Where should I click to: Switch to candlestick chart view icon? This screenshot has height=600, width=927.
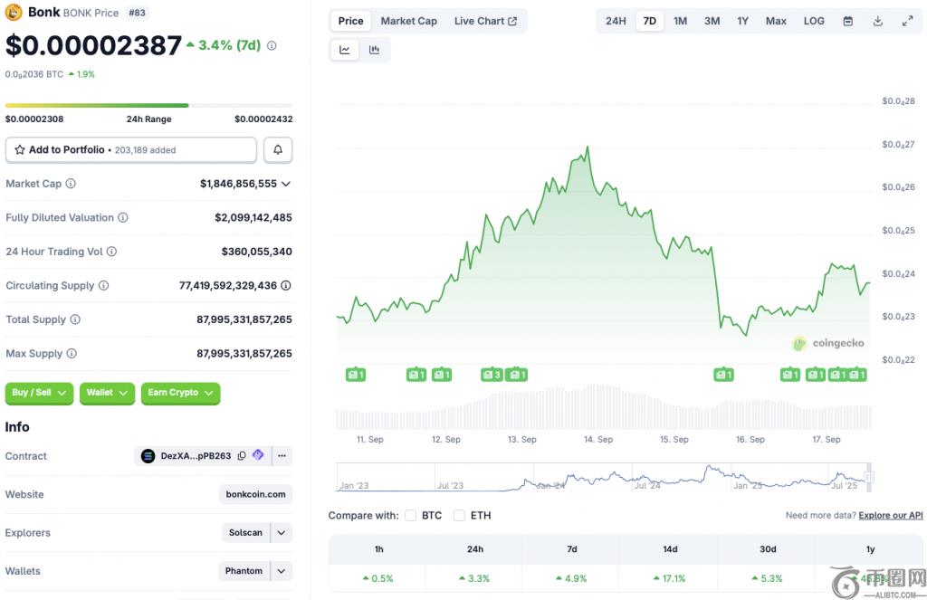pyautogui.click(x=374, y=50)
